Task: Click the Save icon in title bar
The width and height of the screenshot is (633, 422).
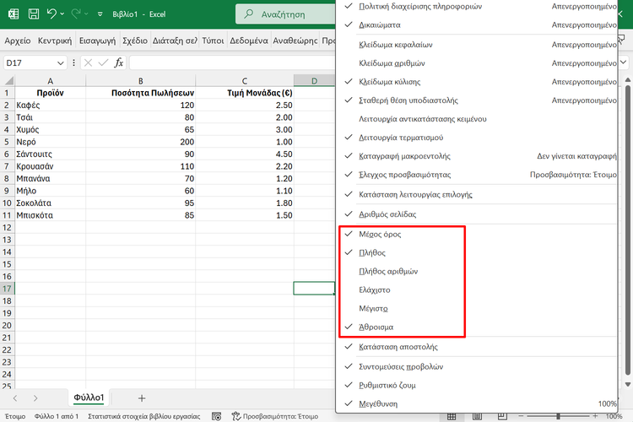Action: pyautogui.click(x=33, y=14)
